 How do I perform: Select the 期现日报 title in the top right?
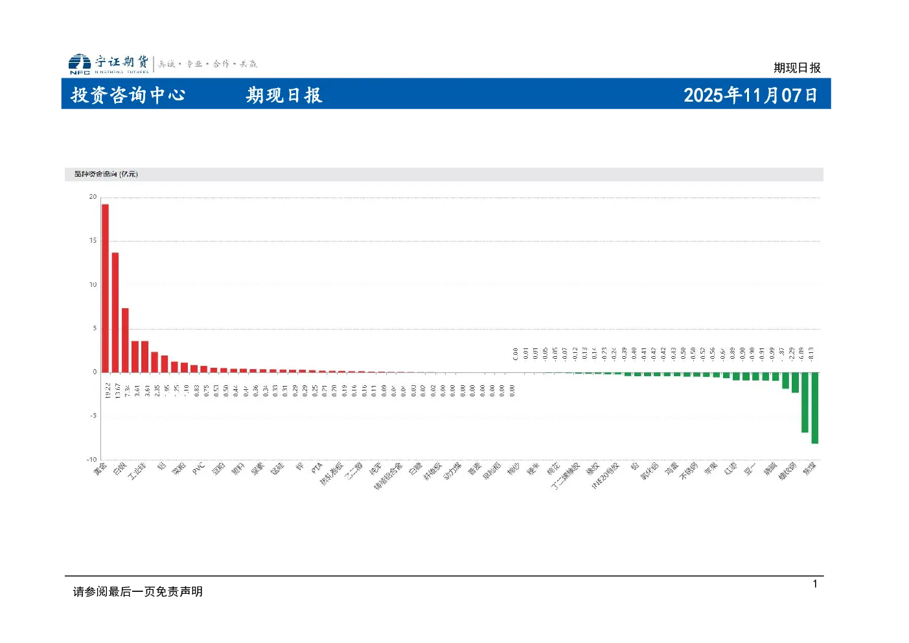(x=797, y=68)
